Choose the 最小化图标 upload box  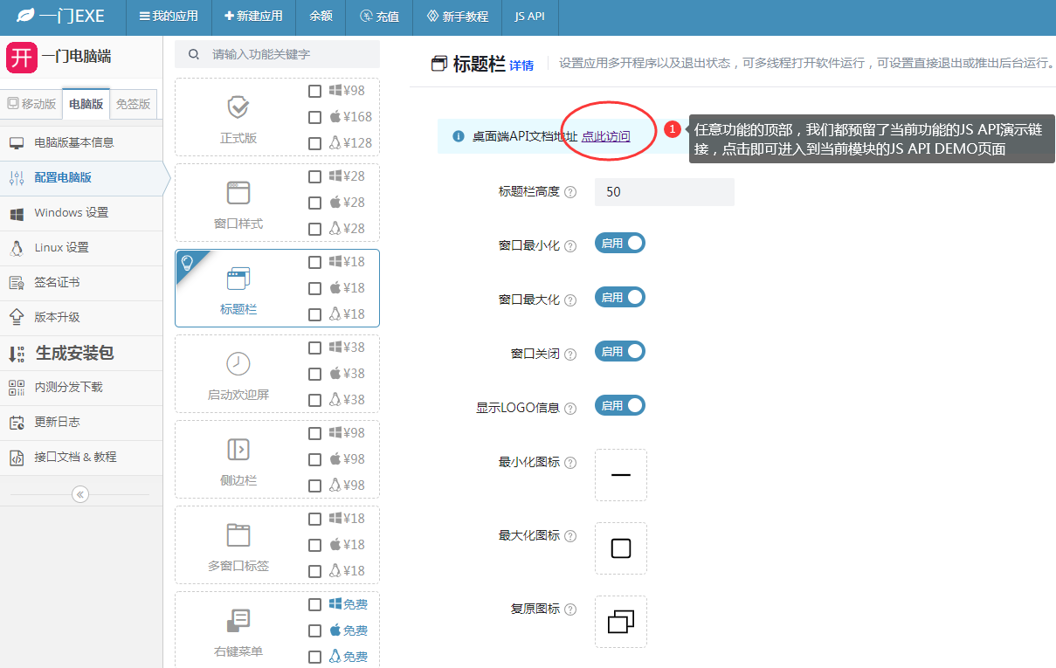point(621,475)
